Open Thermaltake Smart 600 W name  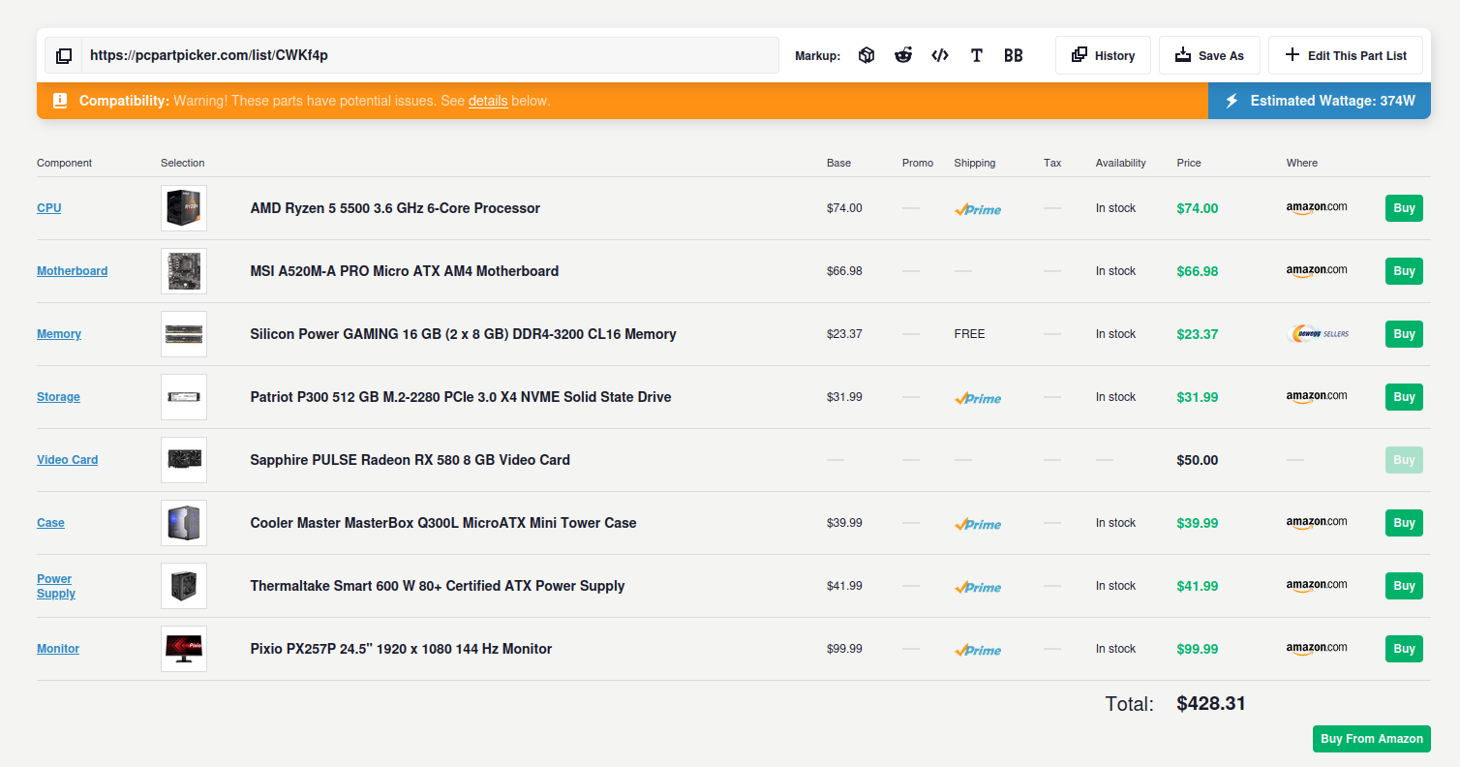coord(438,586)
